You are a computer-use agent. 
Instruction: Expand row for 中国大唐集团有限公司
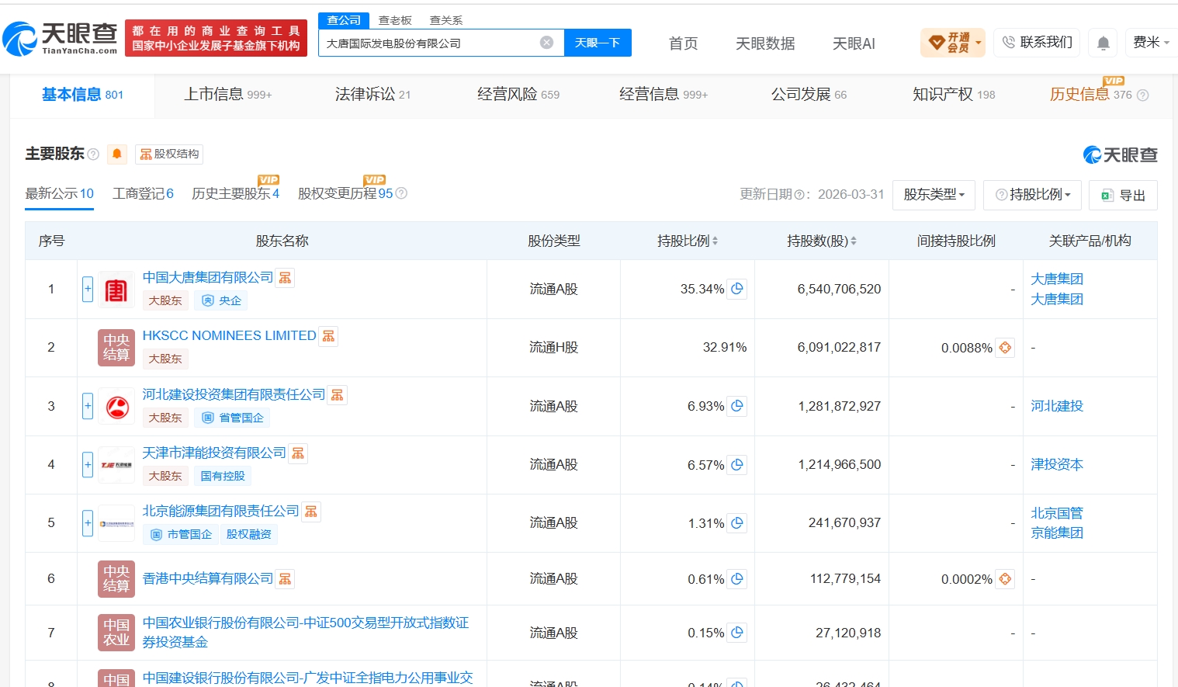[88, 289]
